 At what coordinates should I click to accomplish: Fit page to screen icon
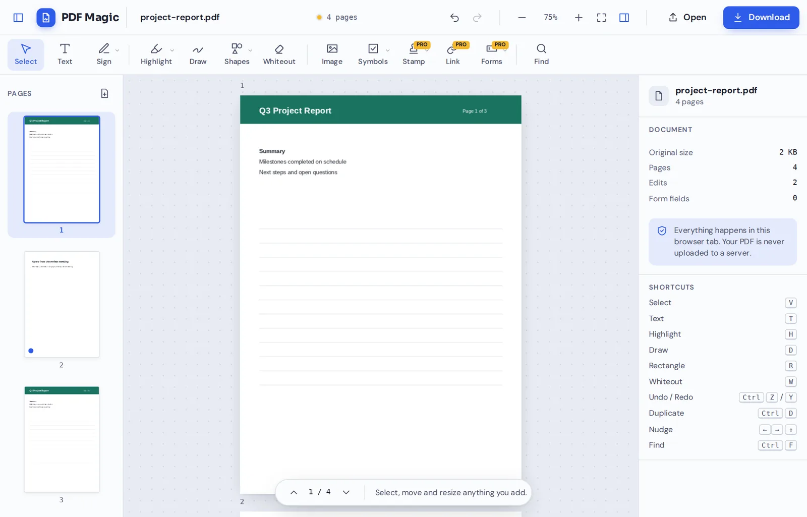click(601, 18)
